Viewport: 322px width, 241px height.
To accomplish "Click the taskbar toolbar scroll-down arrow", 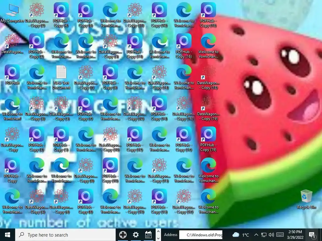I will 158,238.
